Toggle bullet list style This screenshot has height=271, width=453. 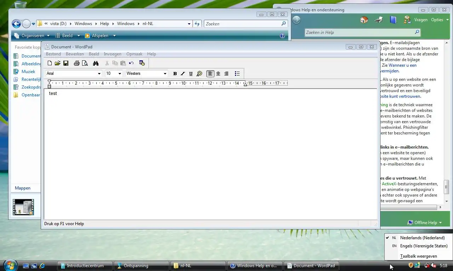237,74
